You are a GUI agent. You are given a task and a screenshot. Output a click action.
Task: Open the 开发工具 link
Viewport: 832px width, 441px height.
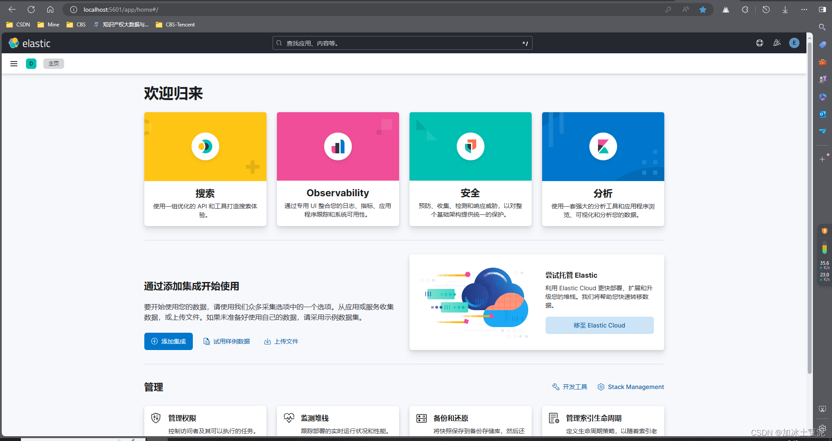point(570,387)
